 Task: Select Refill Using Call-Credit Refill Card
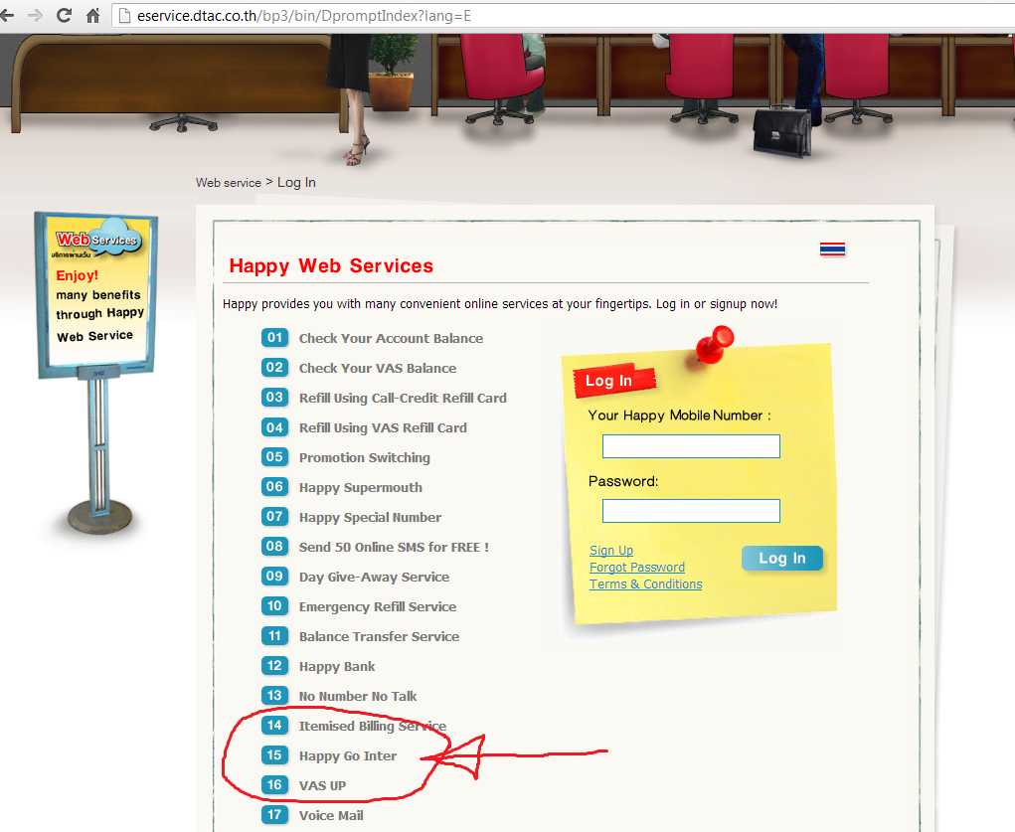403,399
